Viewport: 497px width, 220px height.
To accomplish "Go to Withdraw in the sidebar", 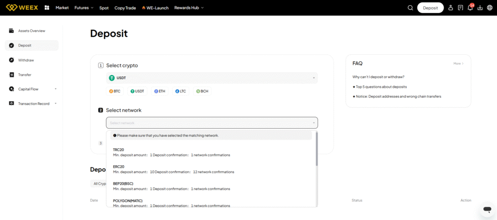I will [x=26, y=60].
